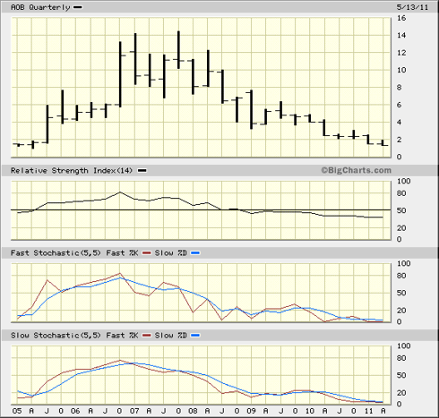The image size is (439, 418).
Task: Click the 05 year marker on time axis
Action: tap(17, 411)
